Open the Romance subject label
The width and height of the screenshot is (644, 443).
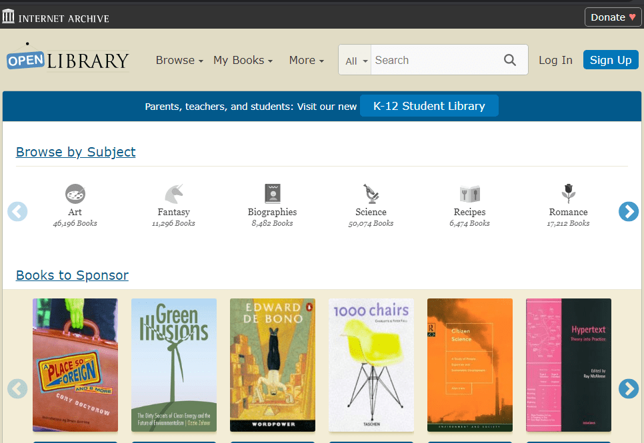(x=569, y=212)
